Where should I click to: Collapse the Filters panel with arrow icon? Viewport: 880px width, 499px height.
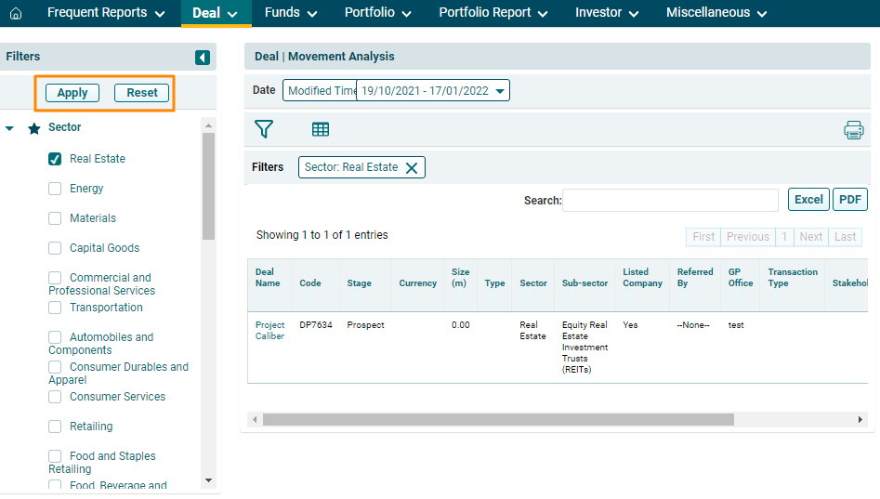[x=203, y=58]
